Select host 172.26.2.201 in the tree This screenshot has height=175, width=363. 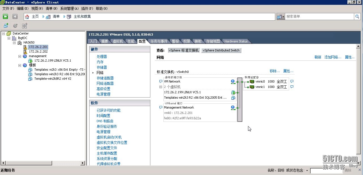pyautogui.click(x=38, y=47)
